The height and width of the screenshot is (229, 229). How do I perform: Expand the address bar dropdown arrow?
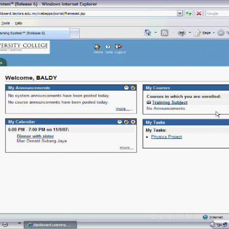[x=180, y=13]
